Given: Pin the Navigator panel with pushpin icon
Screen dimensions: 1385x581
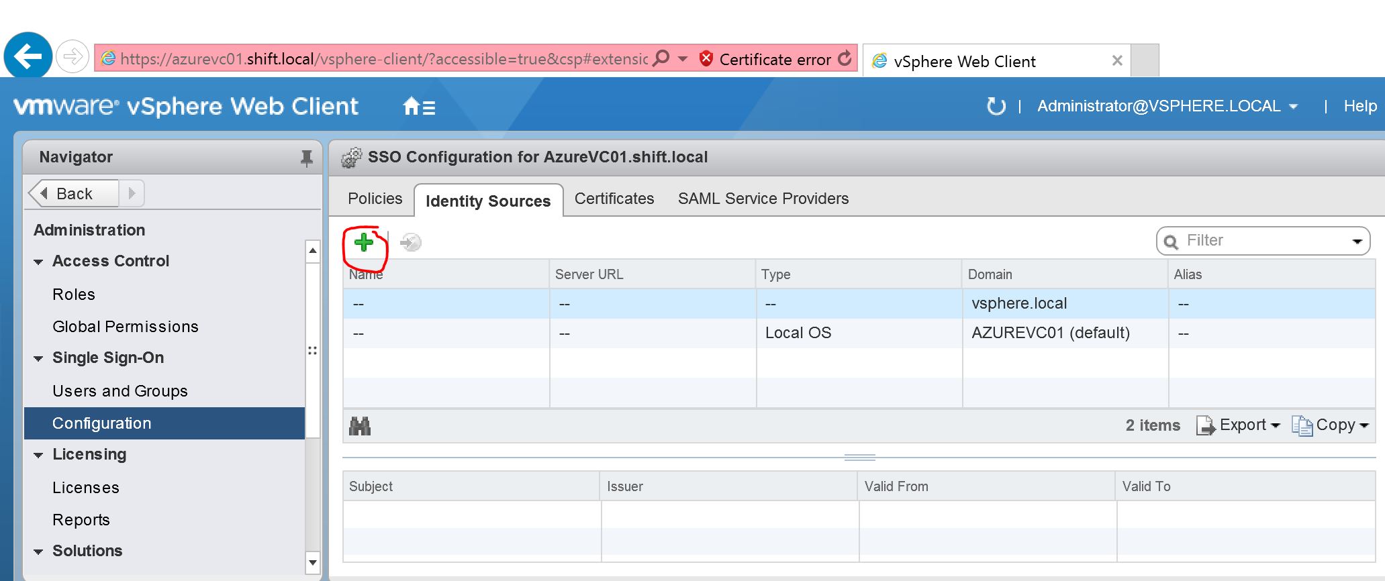Looking at the screenshot, I should (x=306, y=158).
